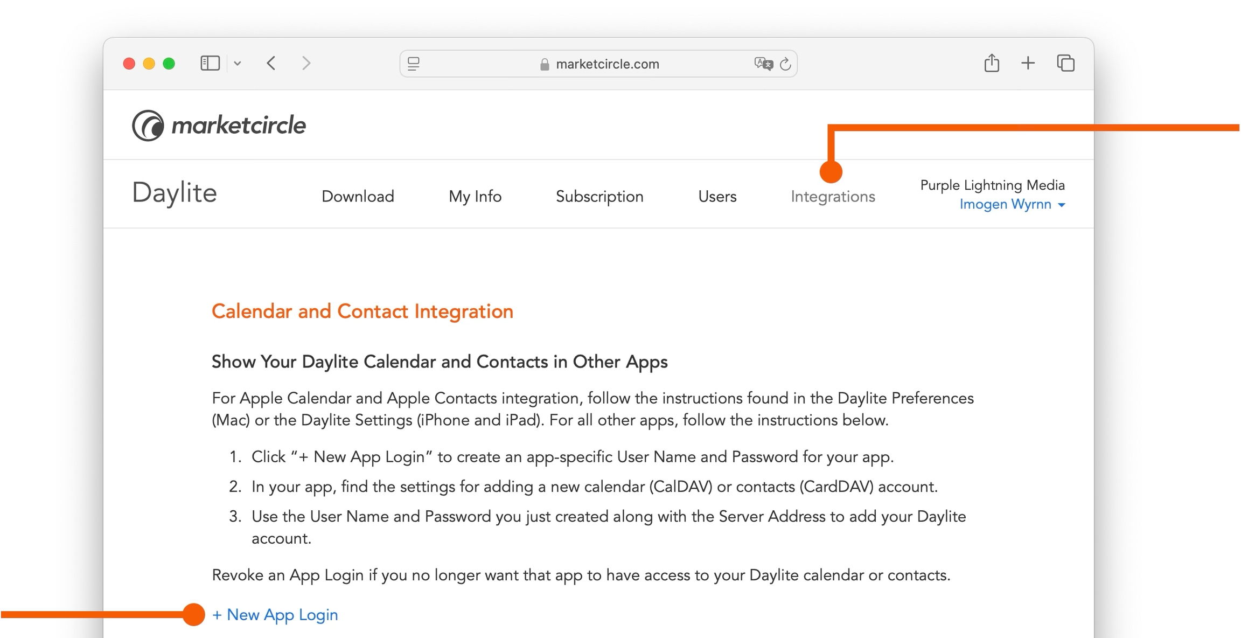
Task: Click the reader page icon in address bar
Action: pyautogui.click(x=414, y=64)
